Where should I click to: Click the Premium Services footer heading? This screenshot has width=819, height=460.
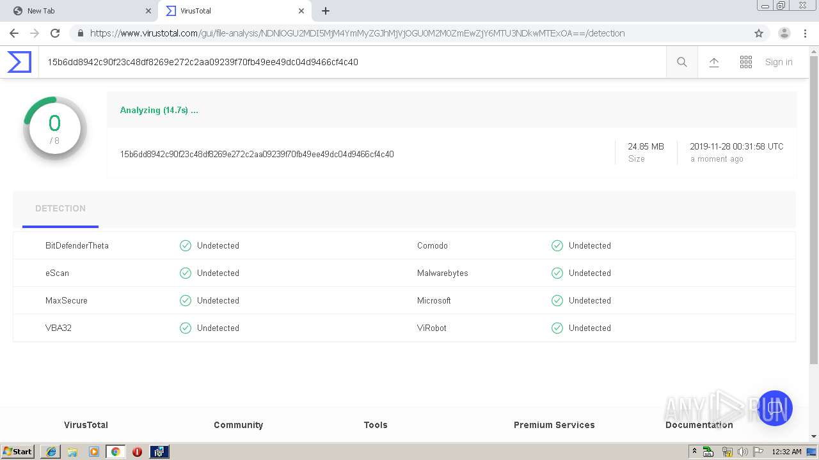554,425
